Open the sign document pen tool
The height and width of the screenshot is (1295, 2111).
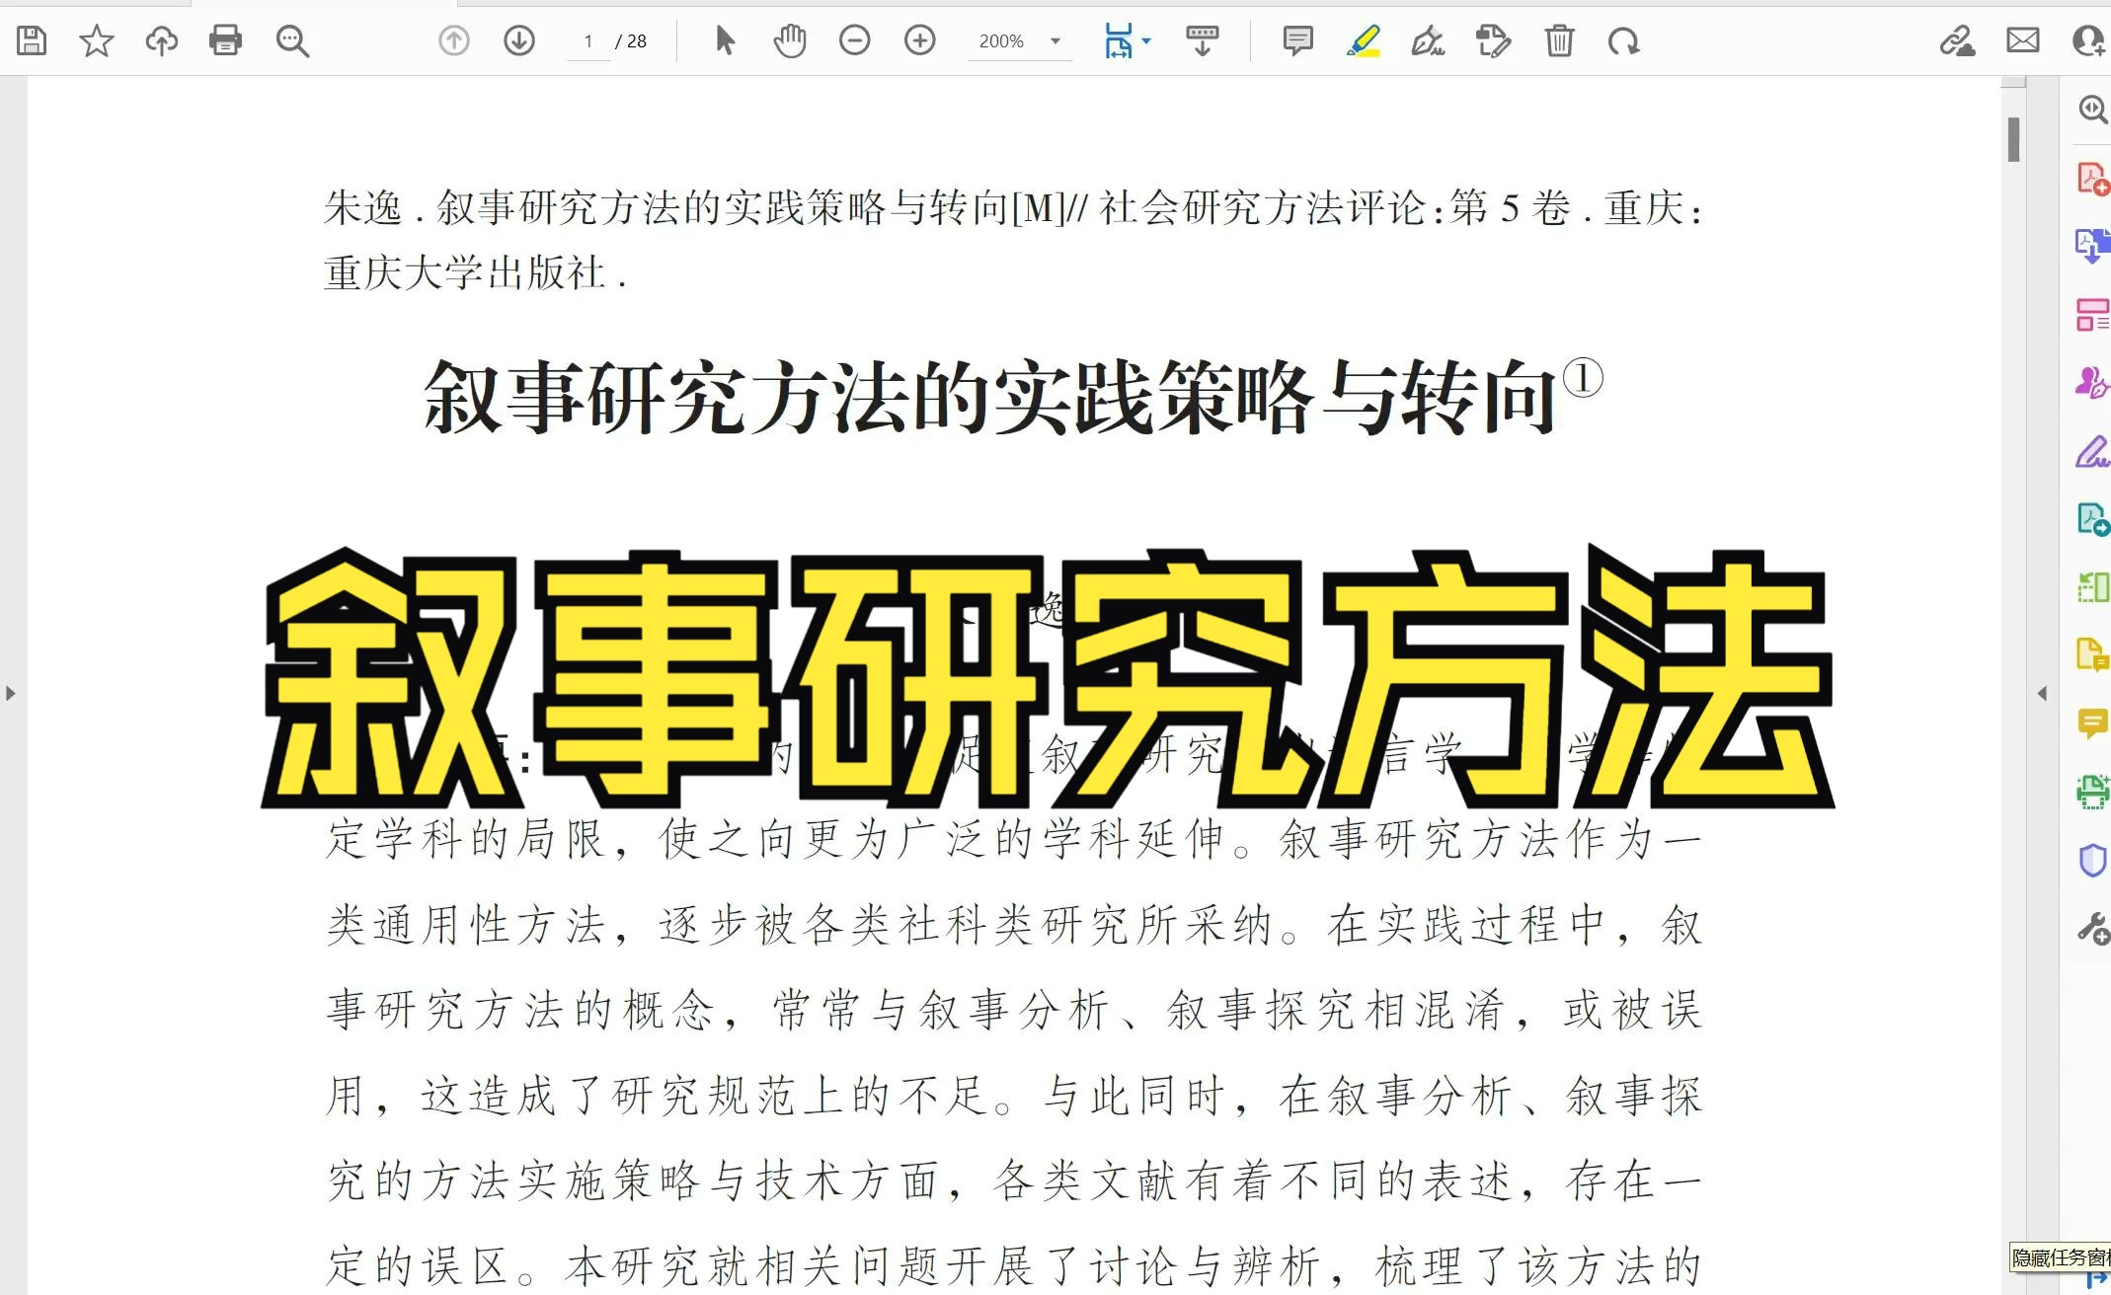(x=1429, y=41)
